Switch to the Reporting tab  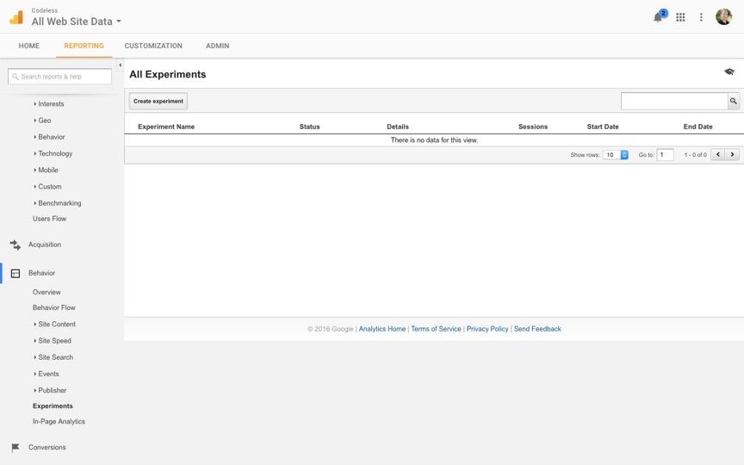[x=84, y=46]
